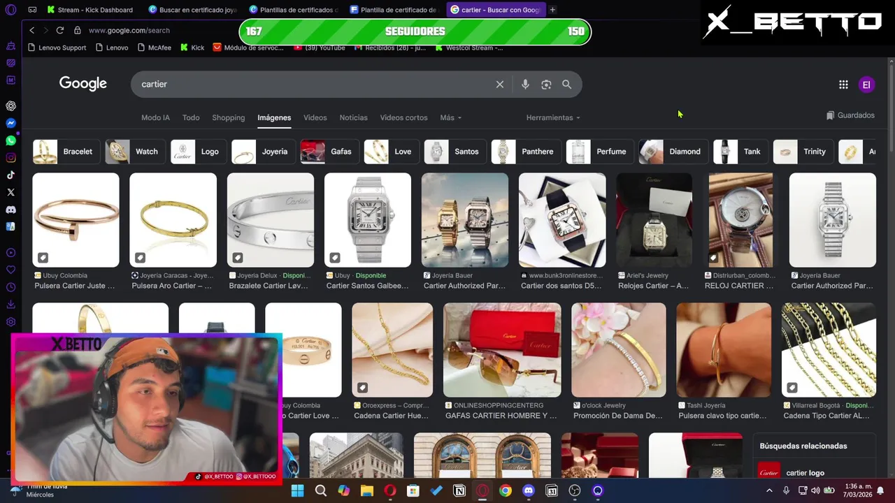Image resolution: width=895 pixels, height=503 pixels.
Task: Open Messenger in the Opera sidebar
Action: (10, 123)
